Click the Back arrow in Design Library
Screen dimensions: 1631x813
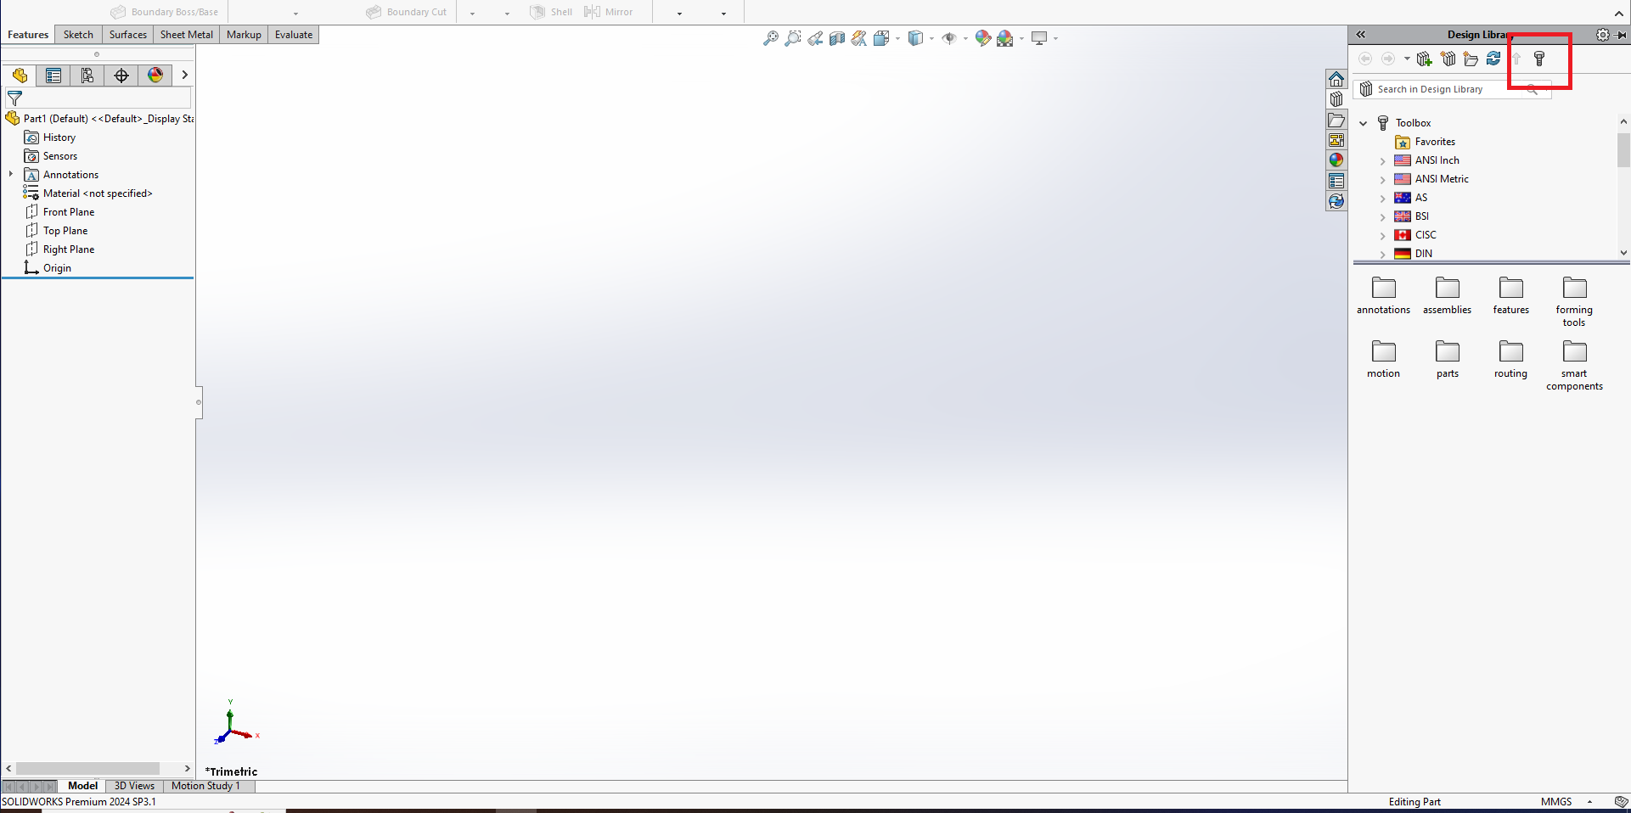(1365, 59)
